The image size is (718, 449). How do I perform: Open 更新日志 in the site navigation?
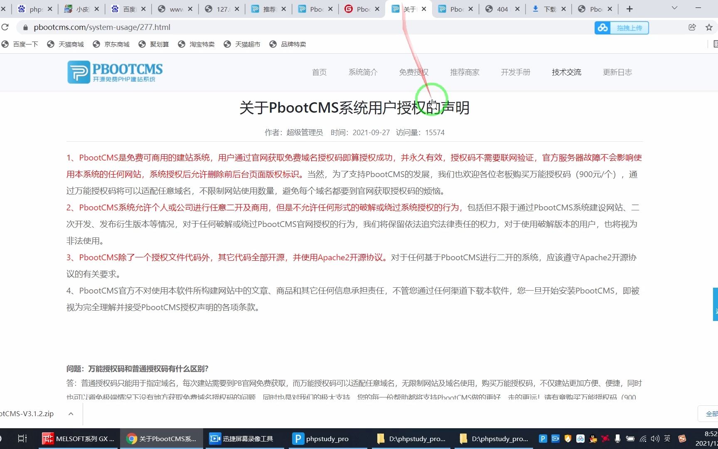617,72
